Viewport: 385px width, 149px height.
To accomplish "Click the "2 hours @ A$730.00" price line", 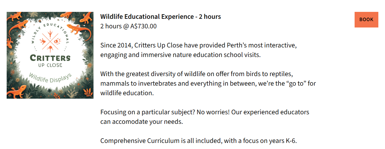I will (x=129, y=26).
